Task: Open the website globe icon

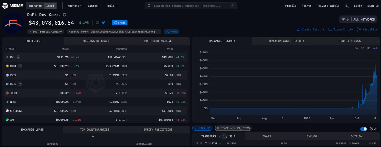Action: click(x=97, y=23)
